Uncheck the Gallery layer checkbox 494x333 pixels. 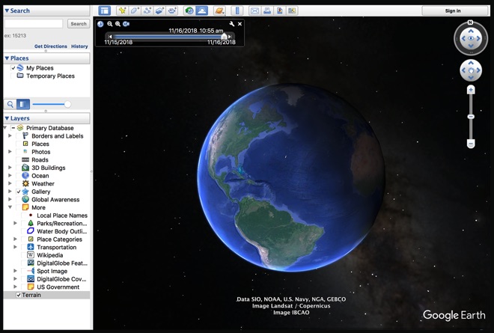click(x=19, y=192)
